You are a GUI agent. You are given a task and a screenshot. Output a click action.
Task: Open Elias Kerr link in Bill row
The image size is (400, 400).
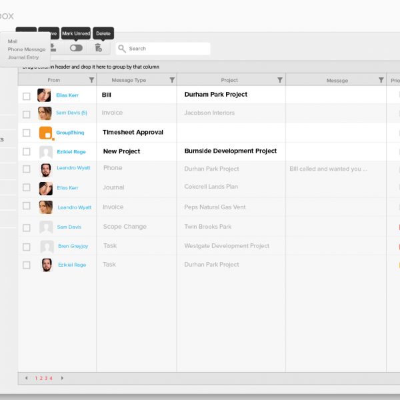[67, 95]
